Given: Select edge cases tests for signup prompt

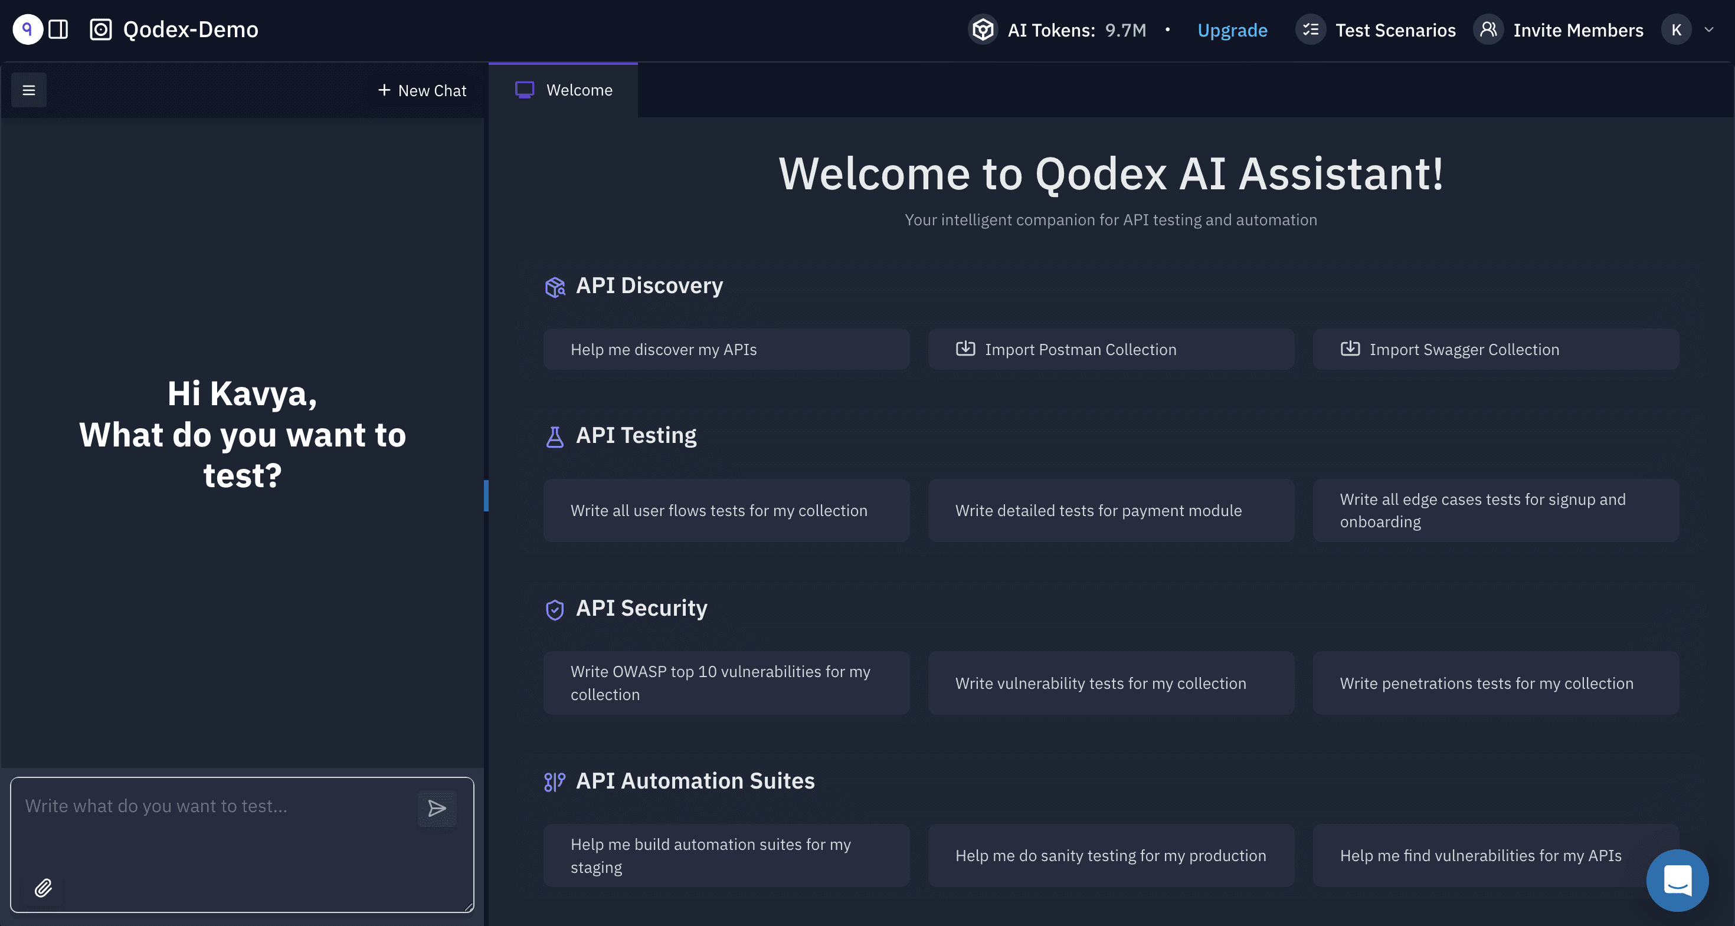Looking at the screenshot, I should point(1495,510).
